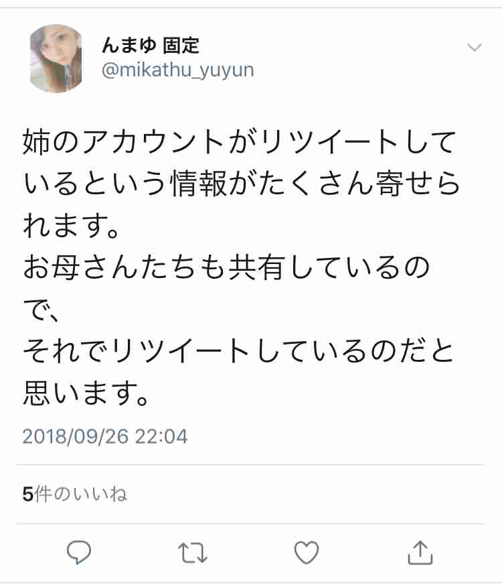
Task: Select the final line 思います。
Action: [x=86, y=394]
